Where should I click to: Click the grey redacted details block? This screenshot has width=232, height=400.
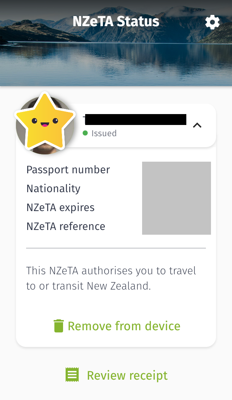coord(176,198)
